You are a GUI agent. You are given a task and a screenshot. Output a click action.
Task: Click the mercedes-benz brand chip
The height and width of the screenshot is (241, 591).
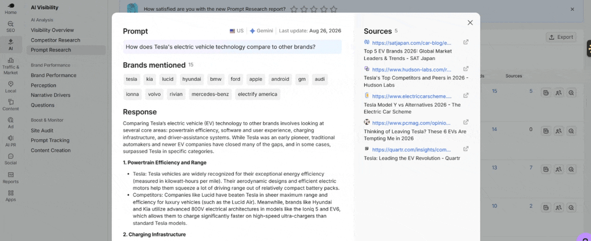pyautogui.click(x=210, y=94)
